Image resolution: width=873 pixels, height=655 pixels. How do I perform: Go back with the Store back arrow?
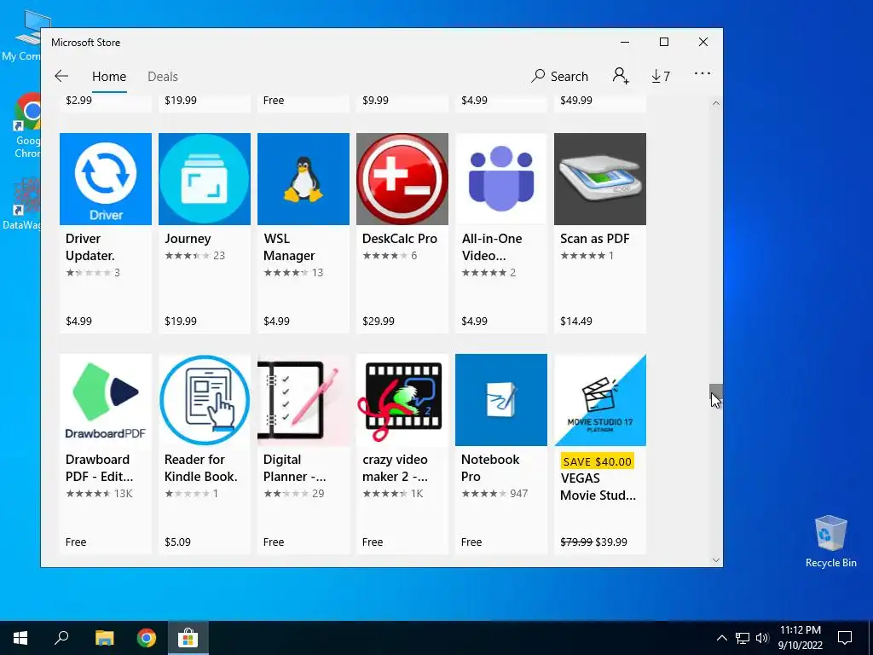tap(61, 76)
